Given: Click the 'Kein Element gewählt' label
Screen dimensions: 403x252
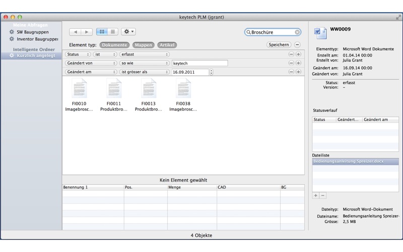Looking at the screenshot, I should (x=183, y=180).
